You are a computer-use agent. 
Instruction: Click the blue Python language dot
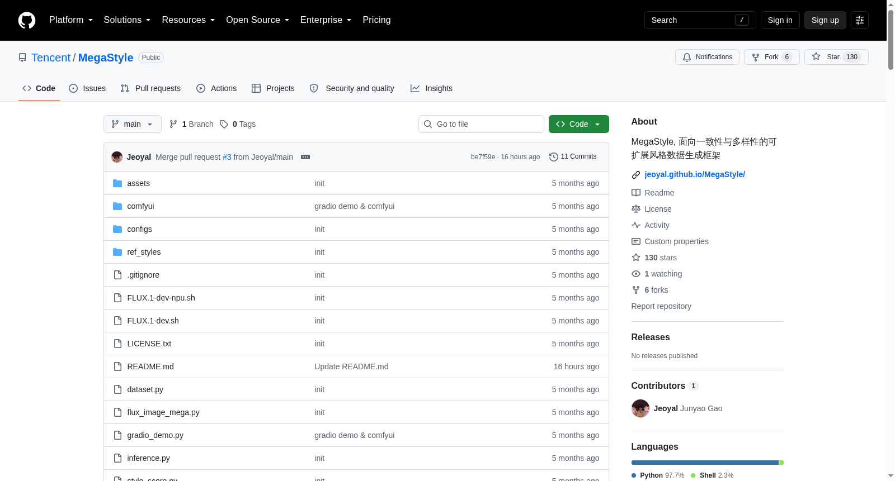[x=634, y=475]
